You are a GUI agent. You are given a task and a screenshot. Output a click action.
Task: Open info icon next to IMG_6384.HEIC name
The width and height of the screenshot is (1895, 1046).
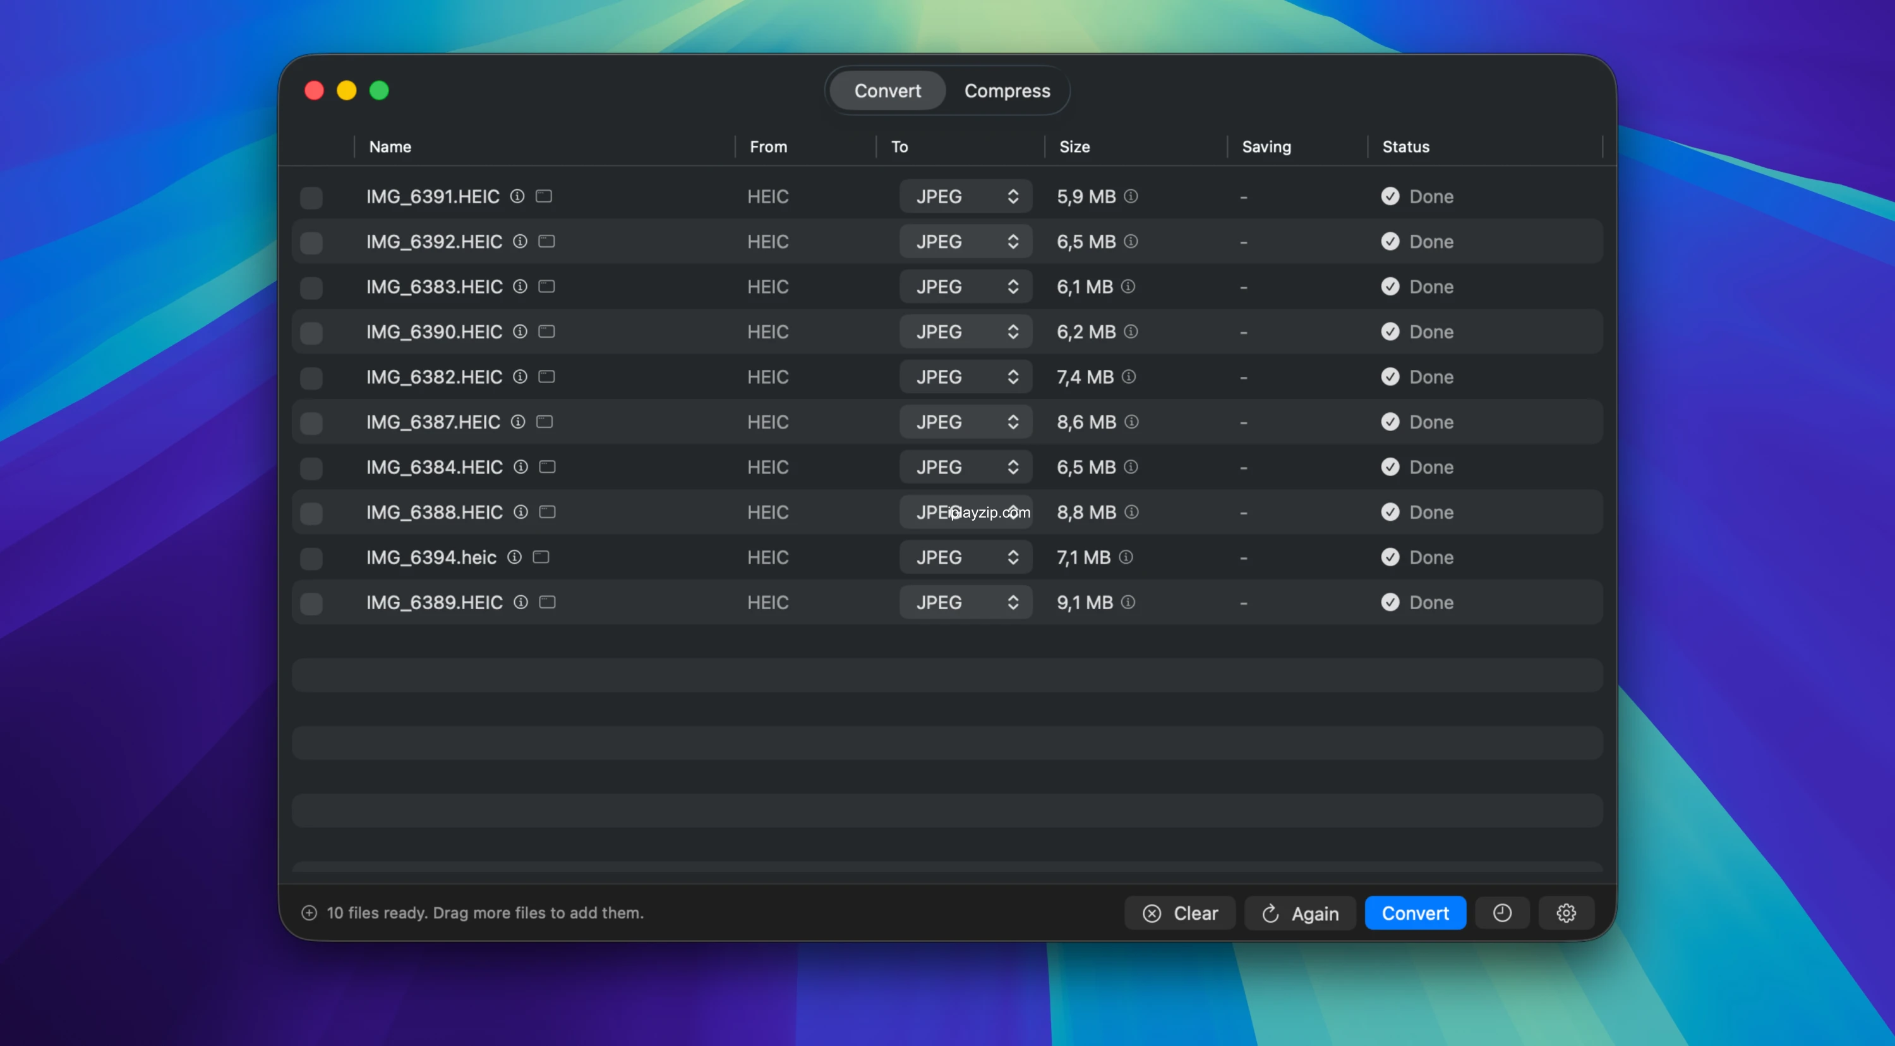[521, 467]
